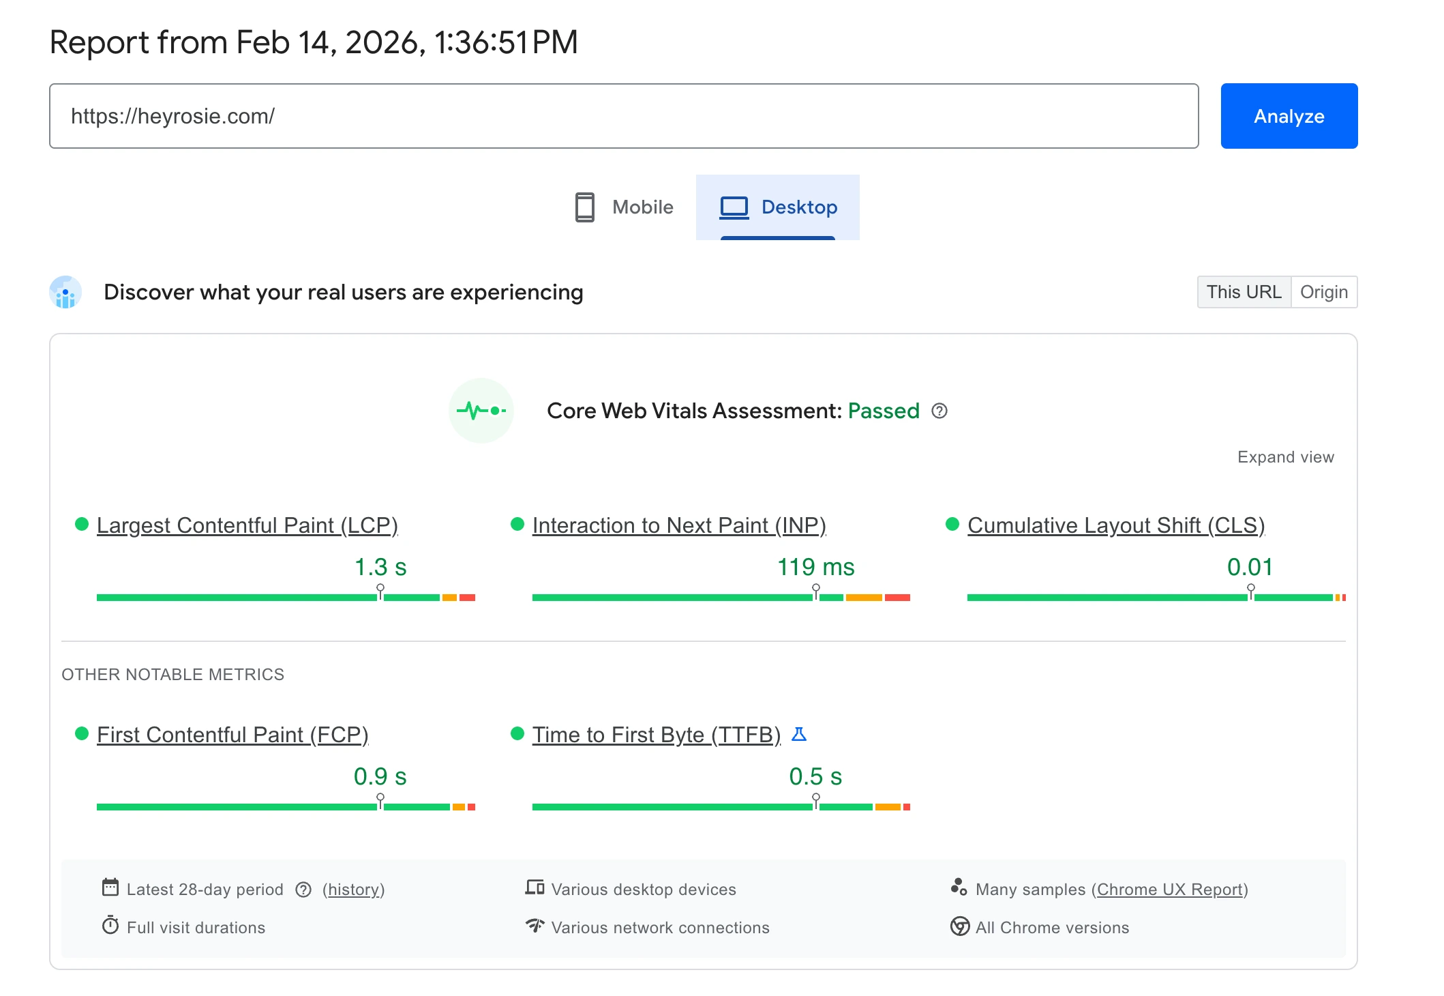The image size is (1444, 996).
Task: Click the 28-day period help icon
Action: tap(303, 890)
